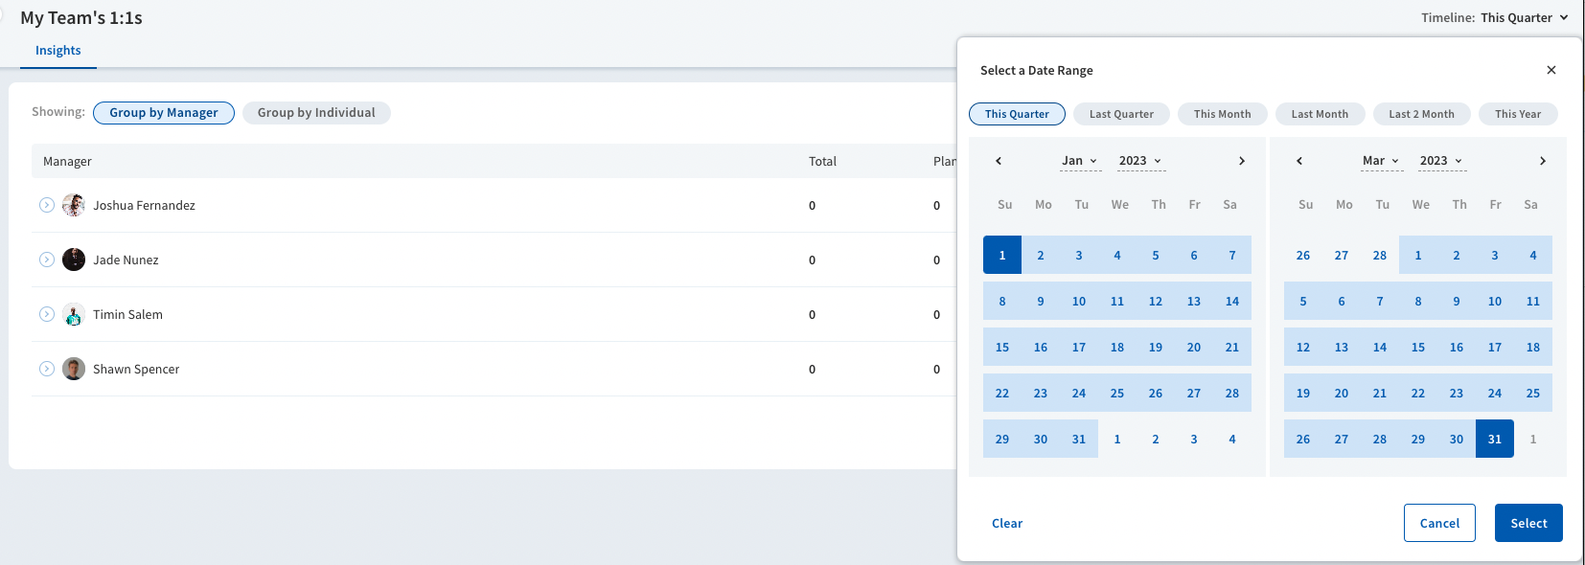This screenshot has height=565, width=1585.
Task: Toggle Group by Individual view
Action: [316, 113]
